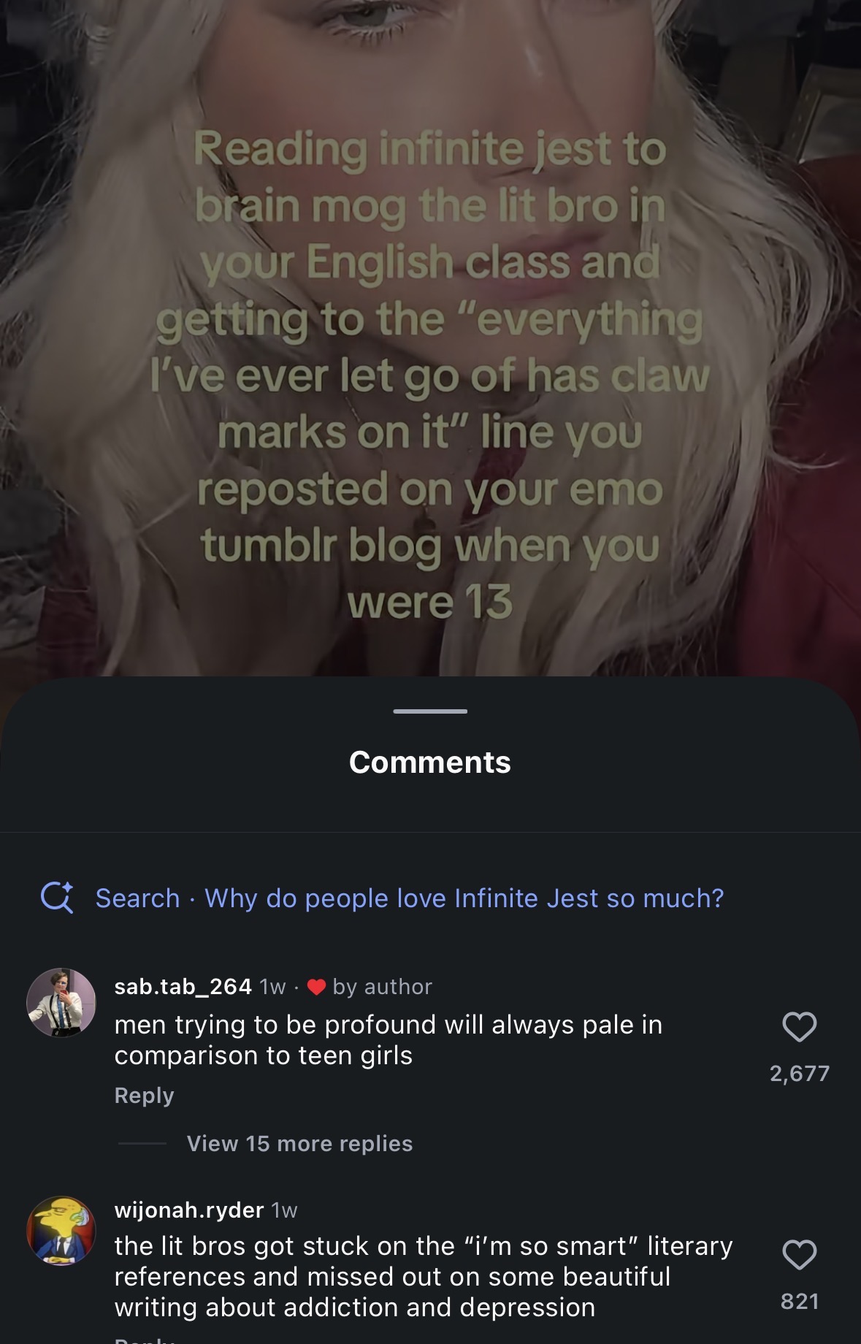
Task: Like the comment by sab.tab_264
Action: (799, 1027)
